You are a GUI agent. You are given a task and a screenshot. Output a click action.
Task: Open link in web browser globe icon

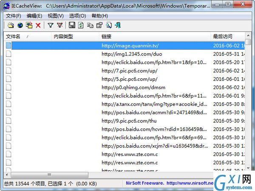(x=20, y=25)
